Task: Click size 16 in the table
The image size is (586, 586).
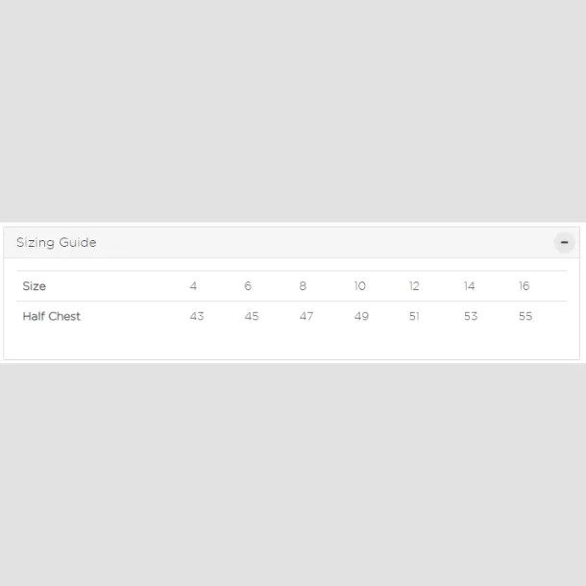Action: (x=524, y=286)
